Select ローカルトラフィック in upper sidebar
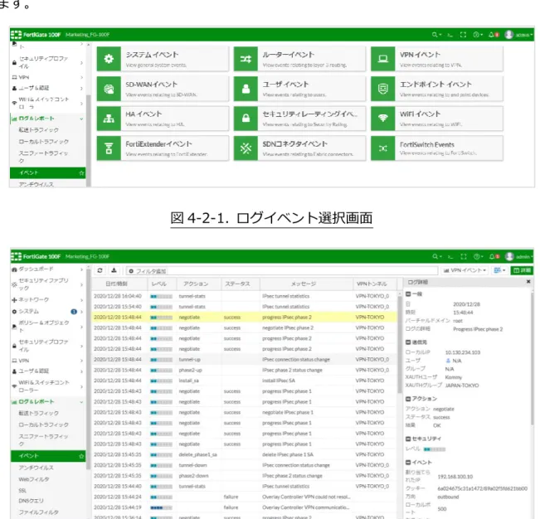The image size is (540, 519). coord(44,142)
